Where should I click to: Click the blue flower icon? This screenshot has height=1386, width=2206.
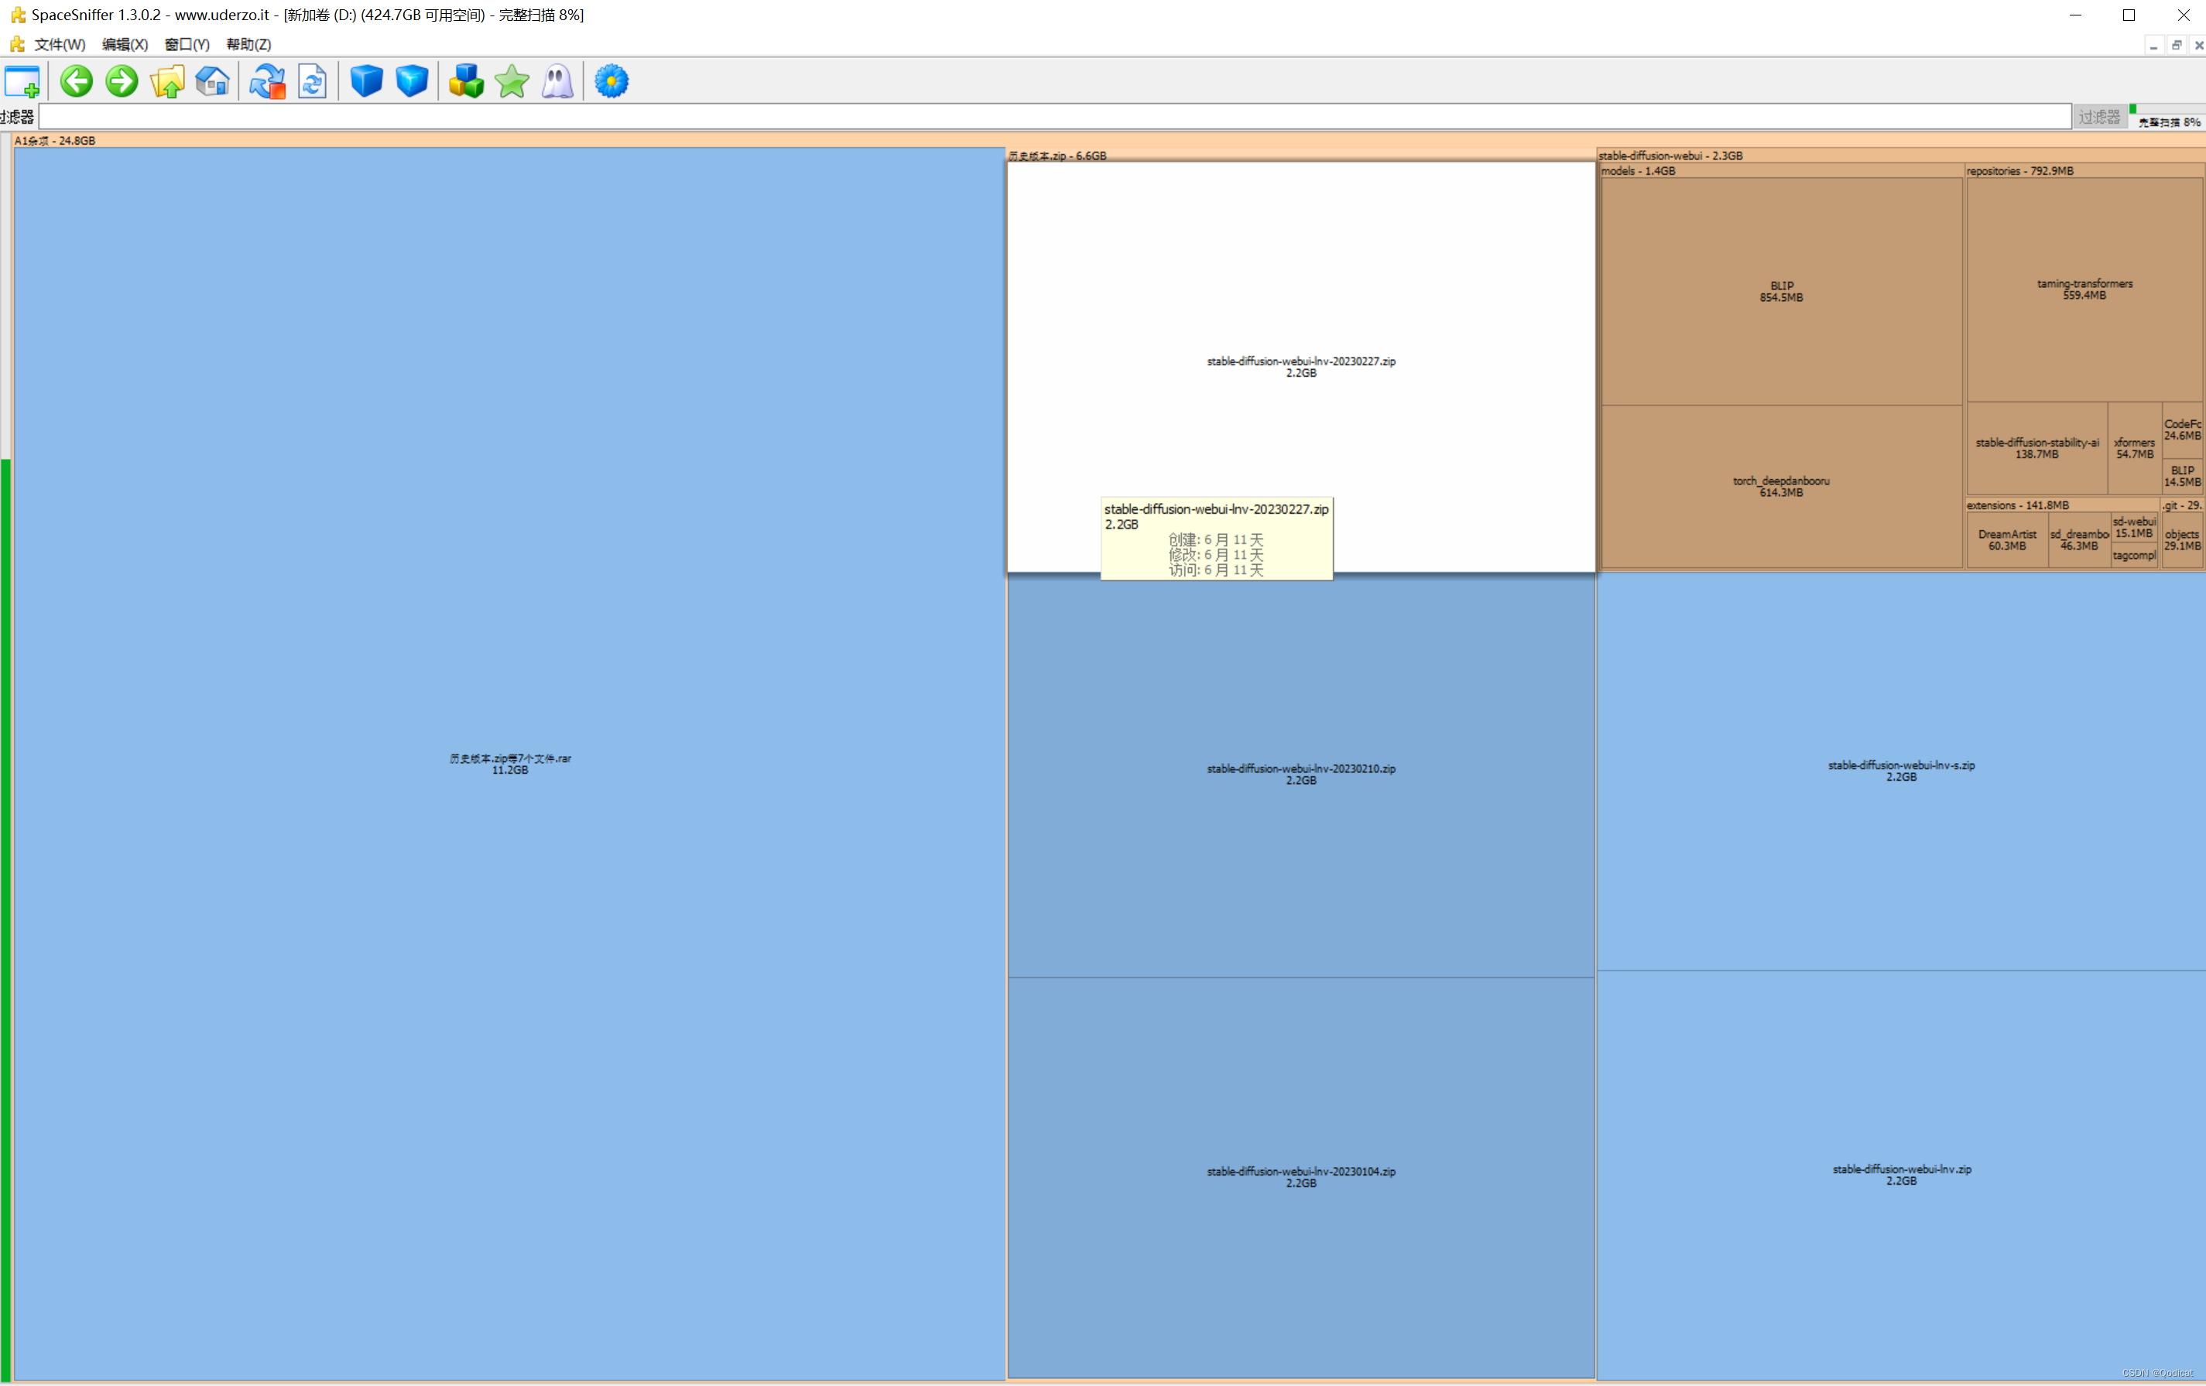pyautogui.click(x=611, y=81)
